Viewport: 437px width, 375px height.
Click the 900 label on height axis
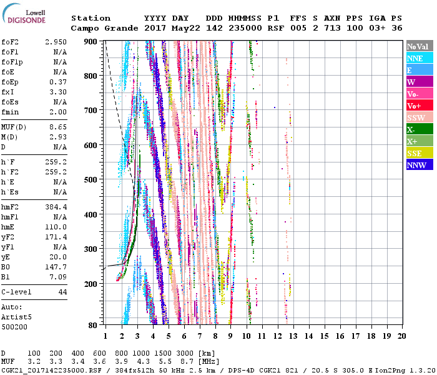coord(91,41)
